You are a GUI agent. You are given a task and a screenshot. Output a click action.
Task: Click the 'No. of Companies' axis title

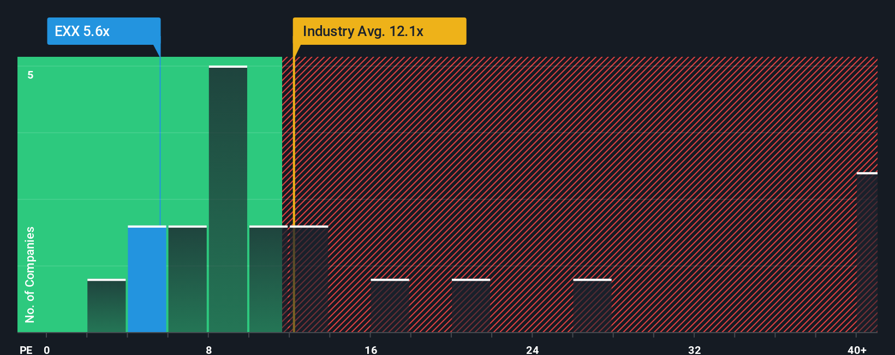tap(30, 274)
